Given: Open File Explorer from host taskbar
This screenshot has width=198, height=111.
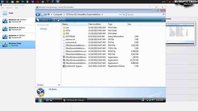Looking at the screenshot, I should tap(18, 2).
